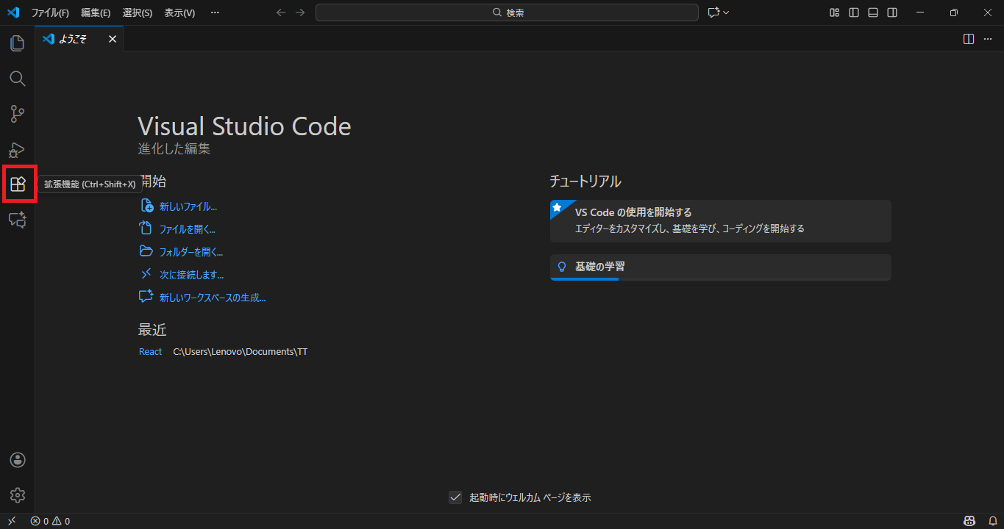Toggle the primary sidebar visibility
Screen dimensions: 1004x529
click(x=853, y=12)
